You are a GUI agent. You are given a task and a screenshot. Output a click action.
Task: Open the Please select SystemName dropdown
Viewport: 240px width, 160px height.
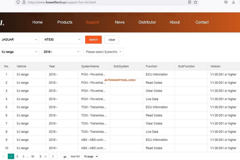click(x=103, y=52)
